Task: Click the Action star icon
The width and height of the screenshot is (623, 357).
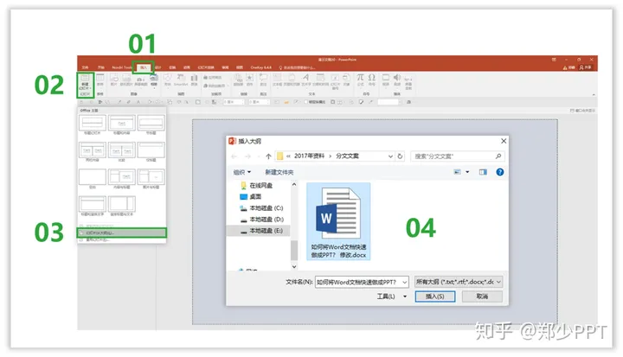Action: 250,80
